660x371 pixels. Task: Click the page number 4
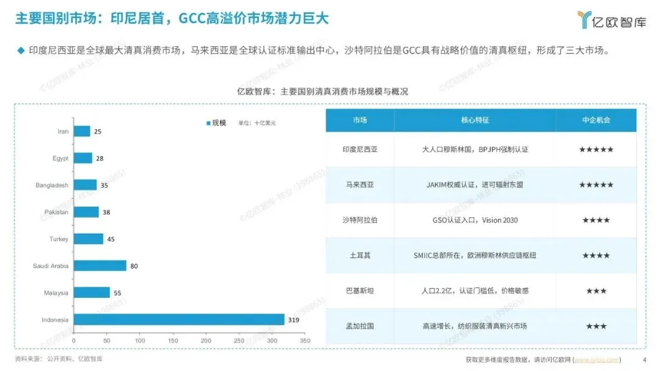pyautogui.click(x=645, y=360)
